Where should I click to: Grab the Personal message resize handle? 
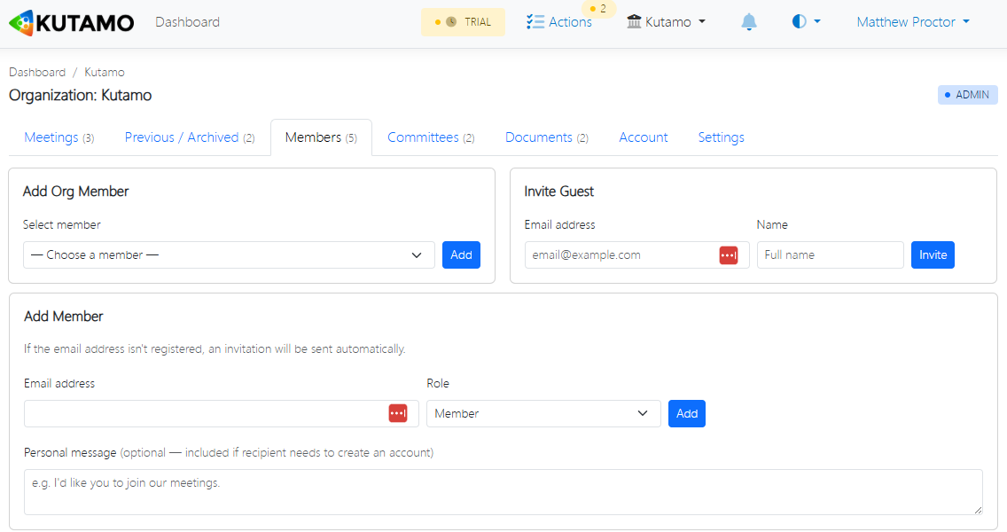pos(978,510)
